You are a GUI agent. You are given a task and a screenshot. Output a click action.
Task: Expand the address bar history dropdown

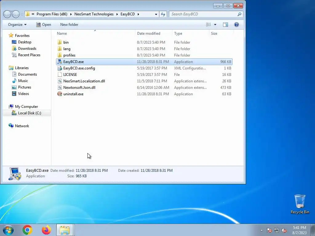click(156, 14)
